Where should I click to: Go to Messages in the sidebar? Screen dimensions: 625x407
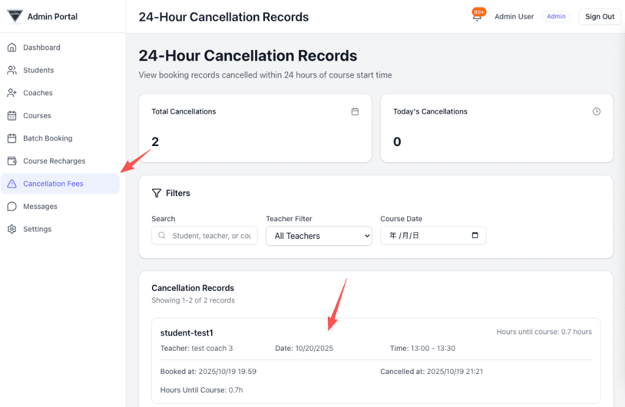click(40, 207)
